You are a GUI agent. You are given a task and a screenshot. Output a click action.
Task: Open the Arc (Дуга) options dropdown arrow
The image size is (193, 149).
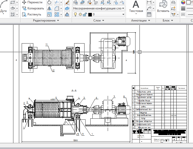[x=3, y=14]
